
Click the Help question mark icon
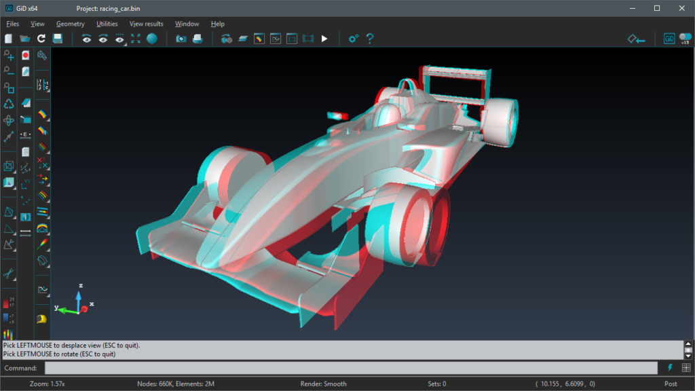369,39
